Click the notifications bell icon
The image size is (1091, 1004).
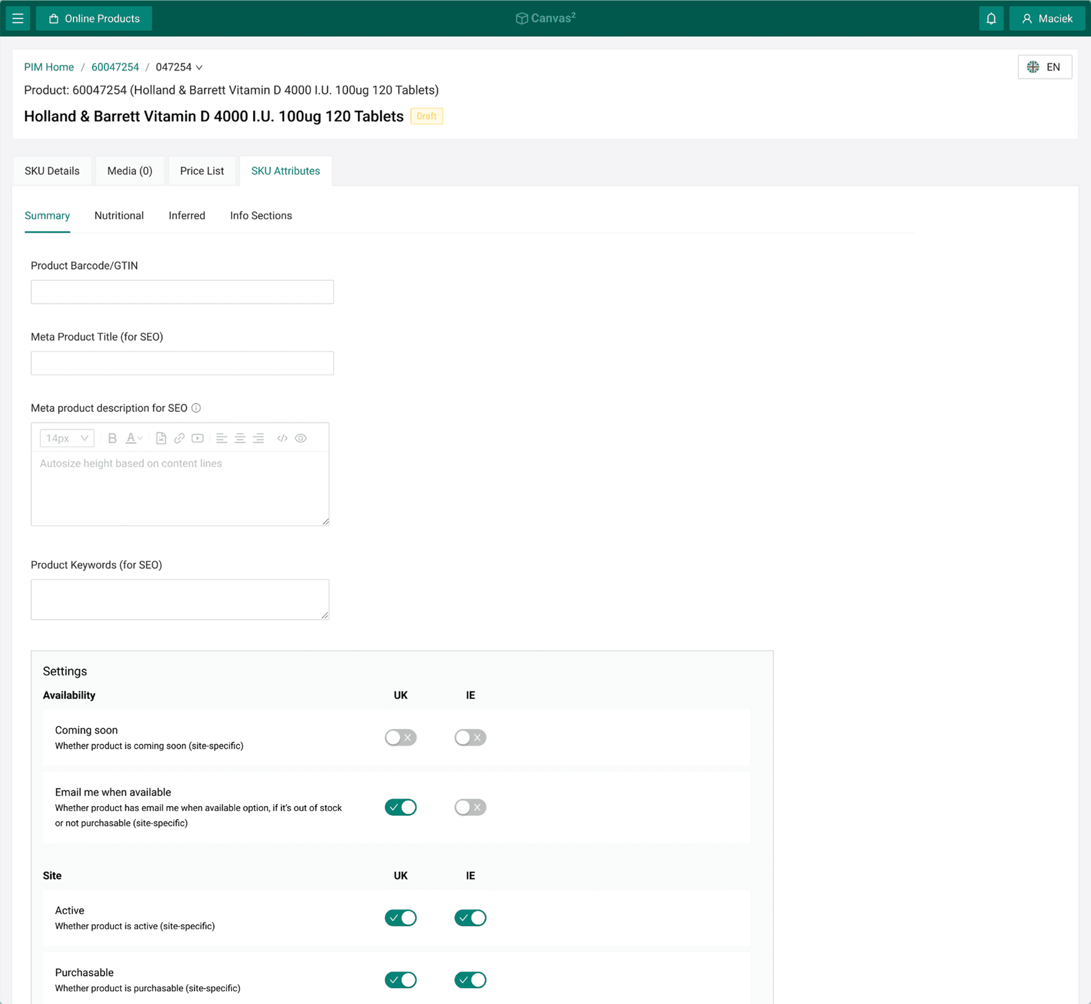coord(991,18)
